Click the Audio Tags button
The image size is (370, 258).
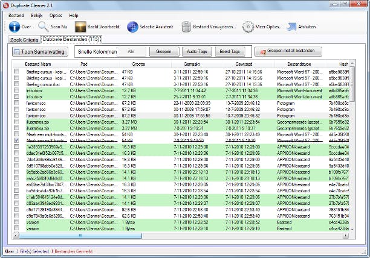click(x=197, y=51)
